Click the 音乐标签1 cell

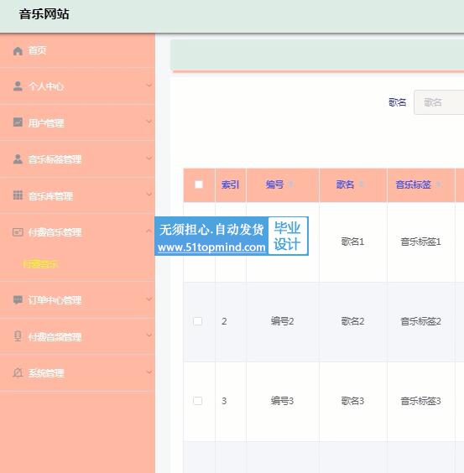coord(421,242)
